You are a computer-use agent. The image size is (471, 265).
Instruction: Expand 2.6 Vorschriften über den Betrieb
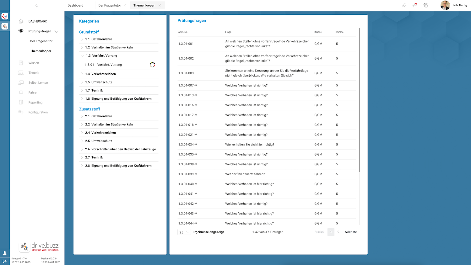82,149
